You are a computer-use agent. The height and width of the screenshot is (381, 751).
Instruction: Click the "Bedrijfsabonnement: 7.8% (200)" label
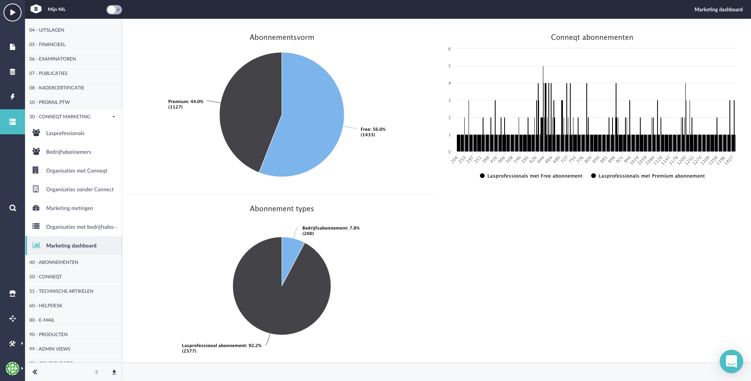click(331, 231)
